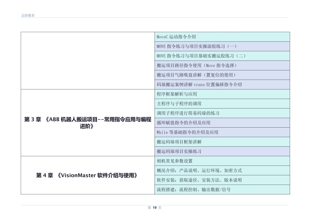Select the row 搬运码垛项目框架讲解
This screenshot has width=315, height=223.
point(222,142)
